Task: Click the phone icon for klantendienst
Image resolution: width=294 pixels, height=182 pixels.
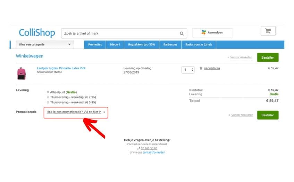Action: [138, 148]
